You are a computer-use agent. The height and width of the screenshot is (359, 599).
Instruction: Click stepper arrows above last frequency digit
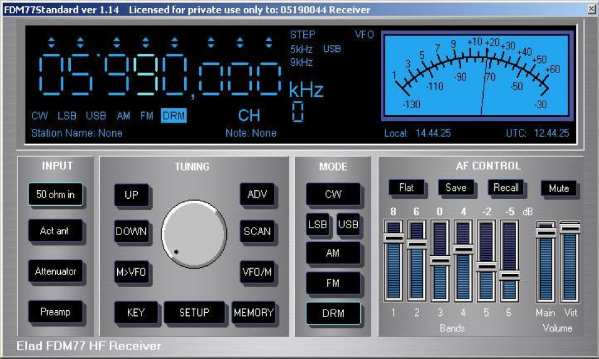coord(269,43)
